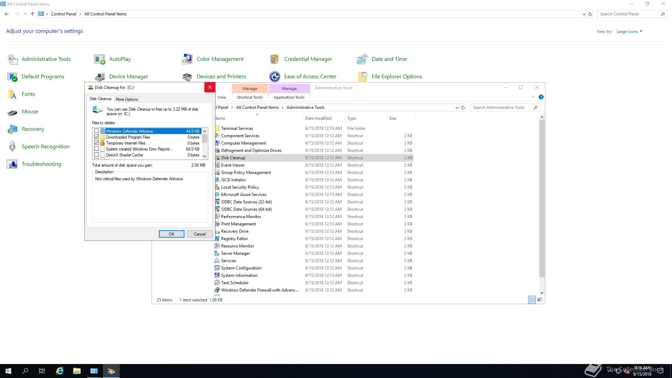
Task: Open the Color Management icon
Action: [x=187, y=59]
